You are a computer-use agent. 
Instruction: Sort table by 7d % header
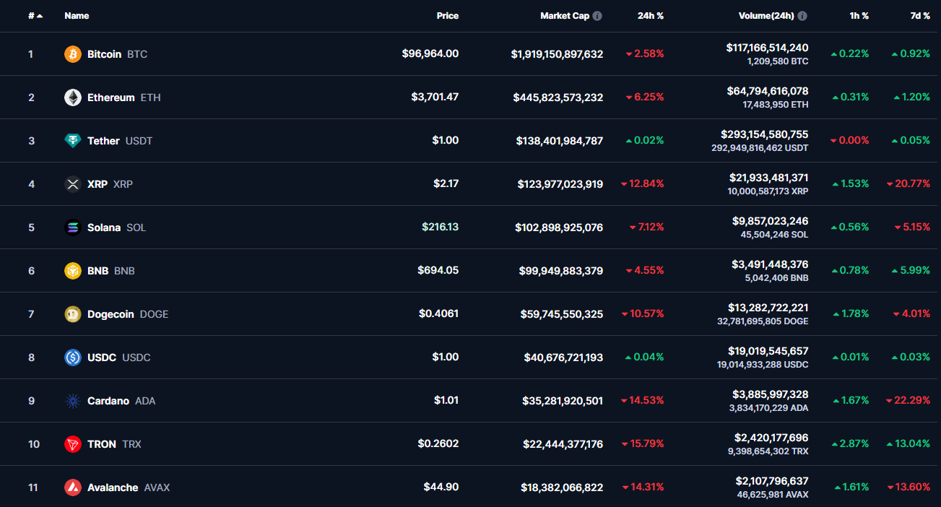[x=920, y=16]
